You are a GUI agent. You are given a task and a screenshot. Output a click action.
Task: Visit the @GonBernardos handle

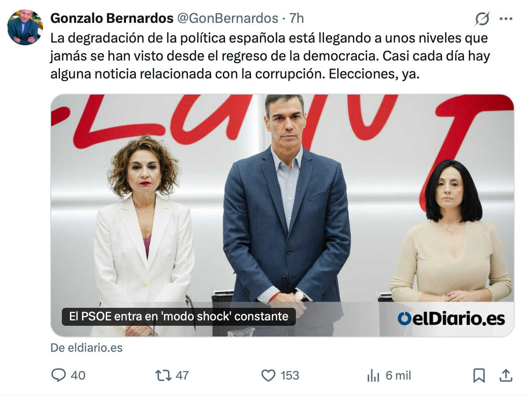pos(228,18)
